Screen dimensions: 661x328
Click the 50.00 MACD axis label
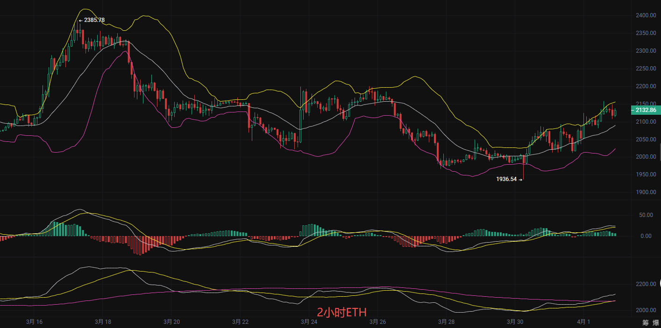click(x=645, y=215)
